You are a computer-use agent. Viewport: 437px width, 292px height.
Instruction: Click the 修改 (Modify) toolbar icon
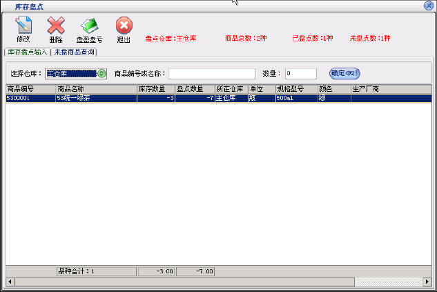tap(23, 28)
